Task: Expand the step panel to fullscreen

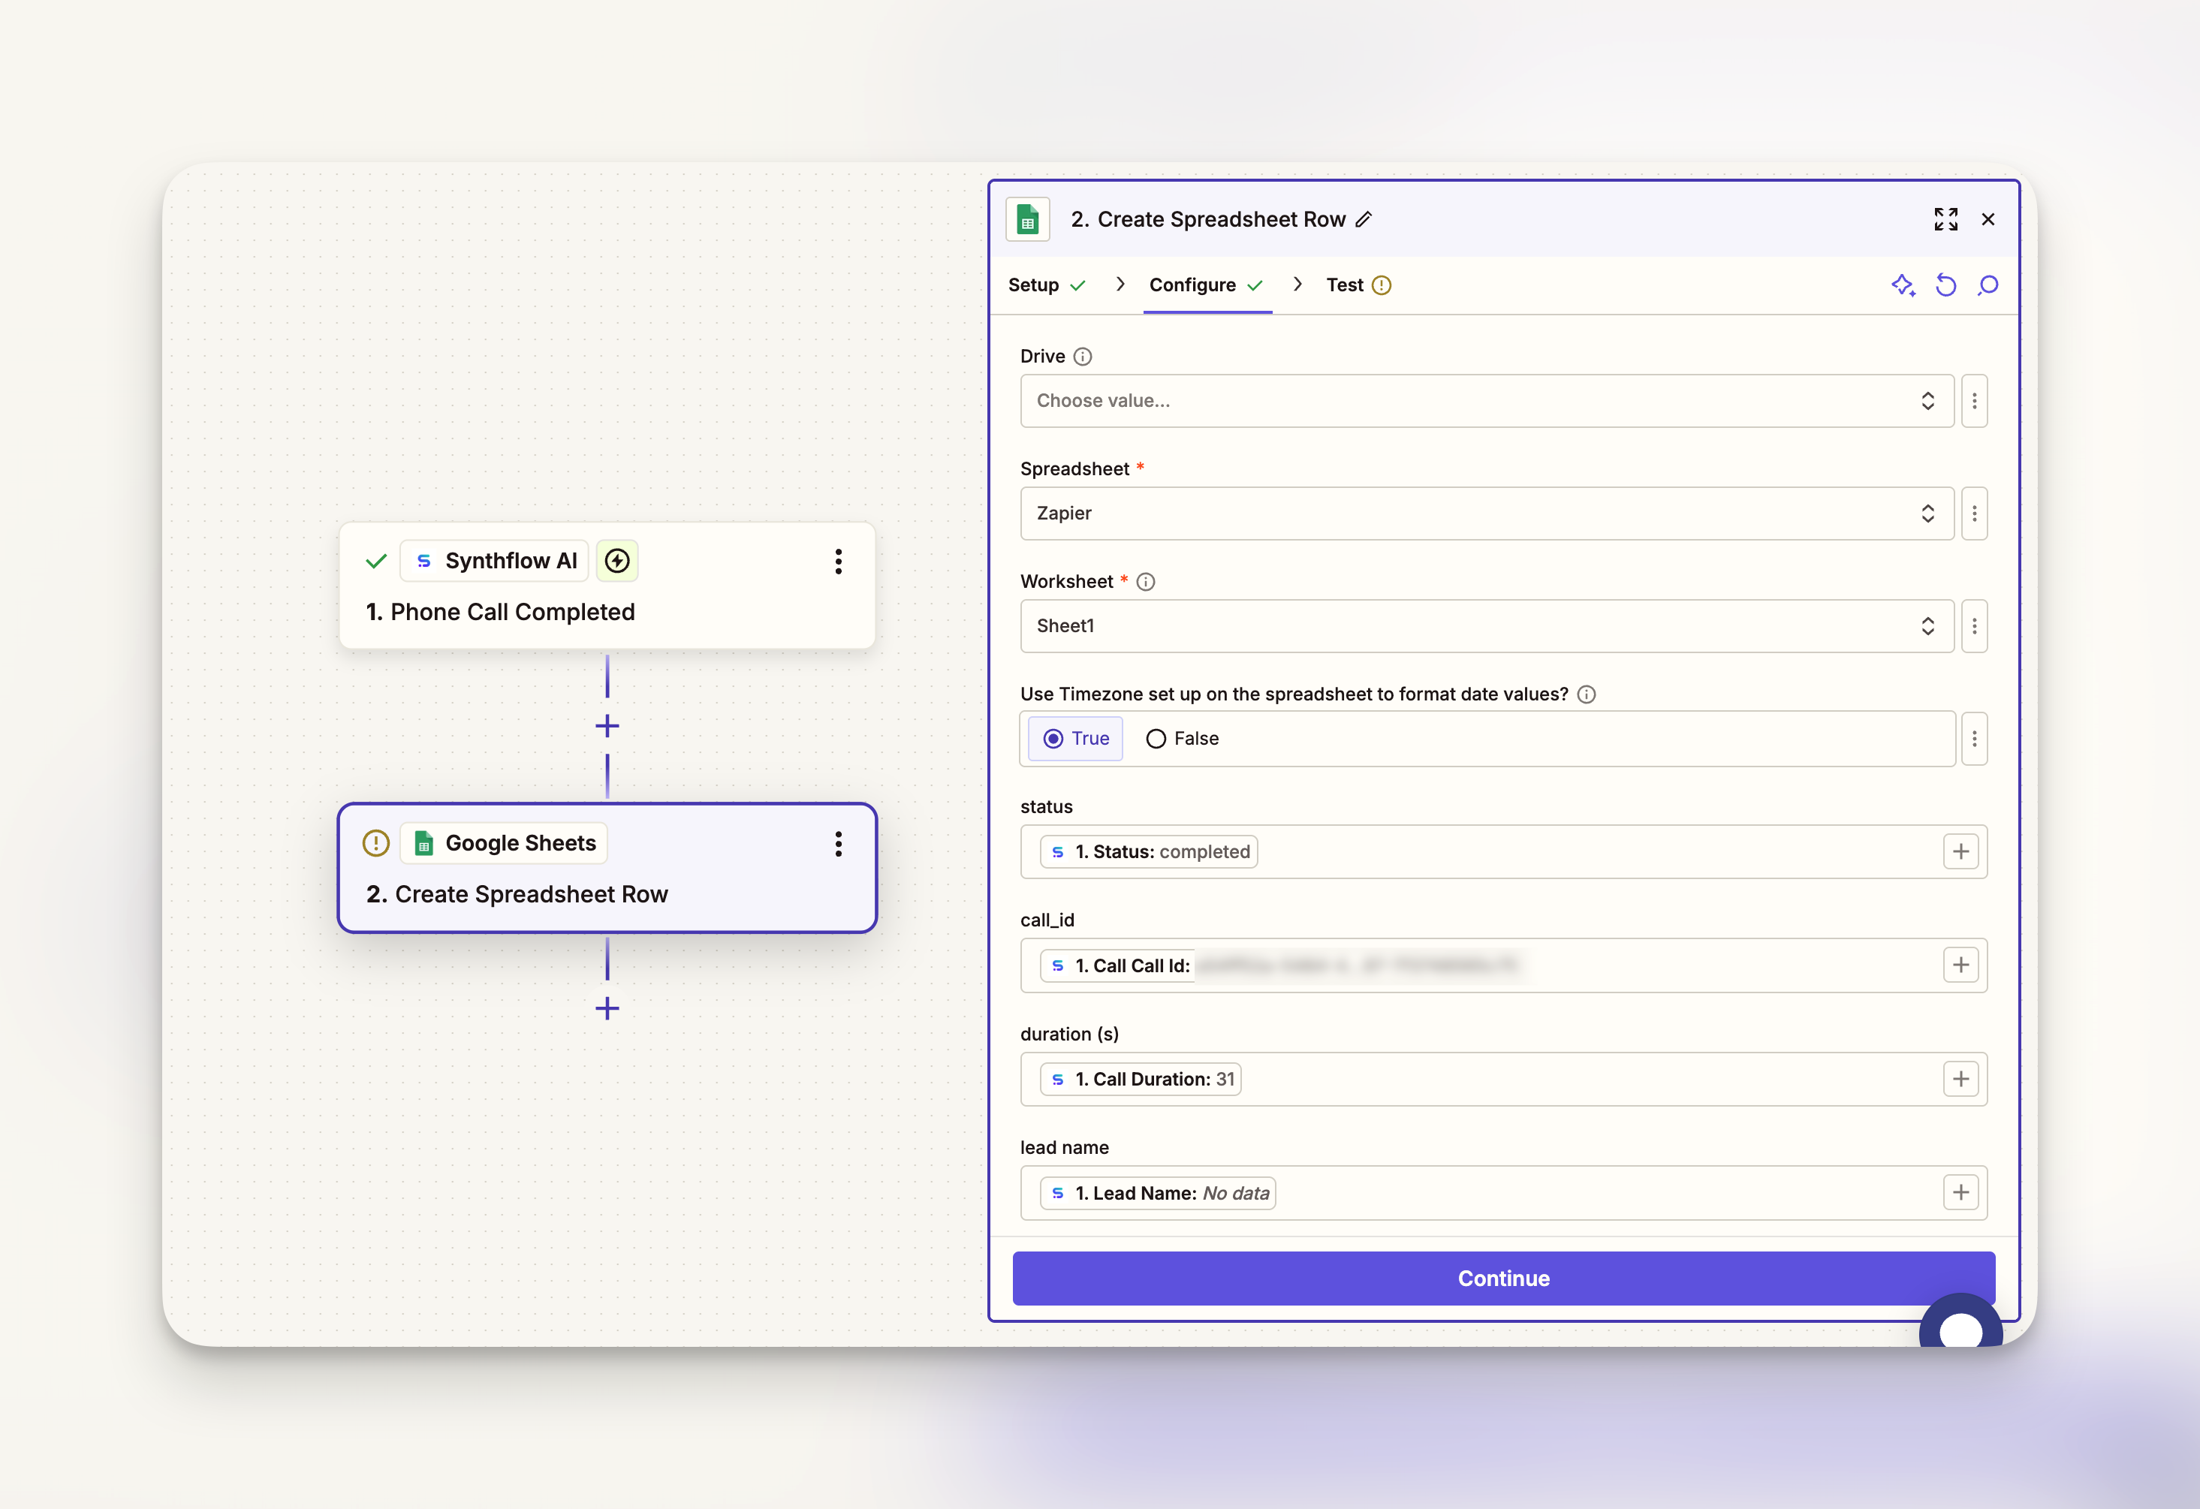Action: pos(1945,220)
